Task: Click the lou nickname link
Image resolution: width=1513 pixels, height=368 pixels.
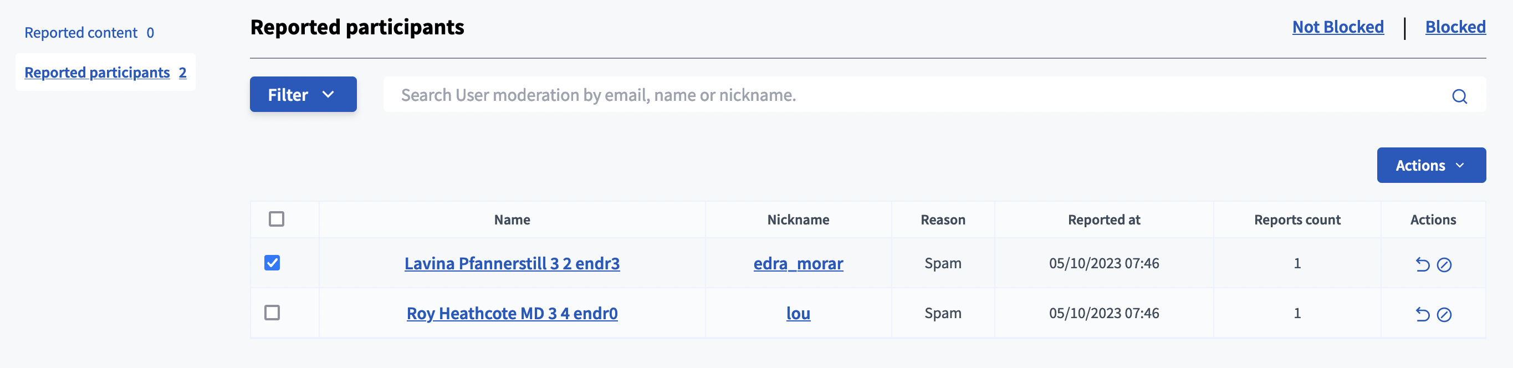Action: point(798,314)
